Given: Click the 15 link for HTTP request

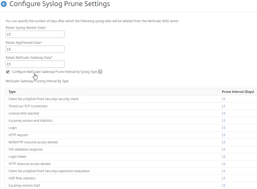Looking at the screenshot, I should click(x=223, y=135).
